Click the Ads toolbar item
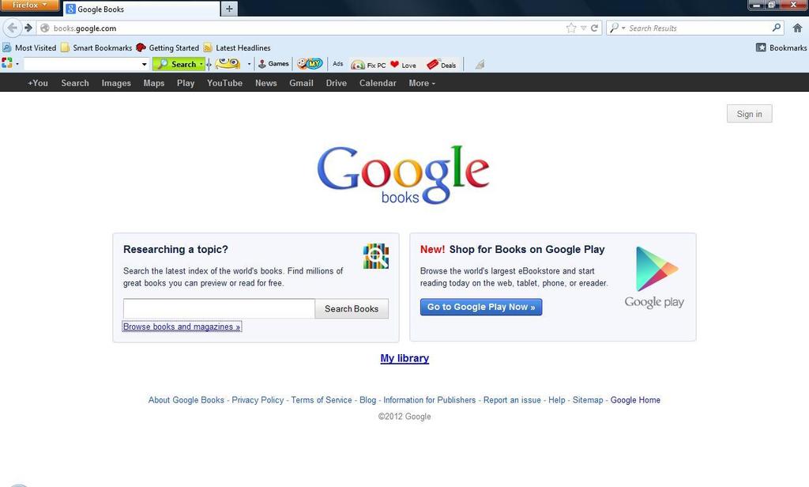Image resolution: width=809 pixels, height=487 pixels. (x=338, y=64)
